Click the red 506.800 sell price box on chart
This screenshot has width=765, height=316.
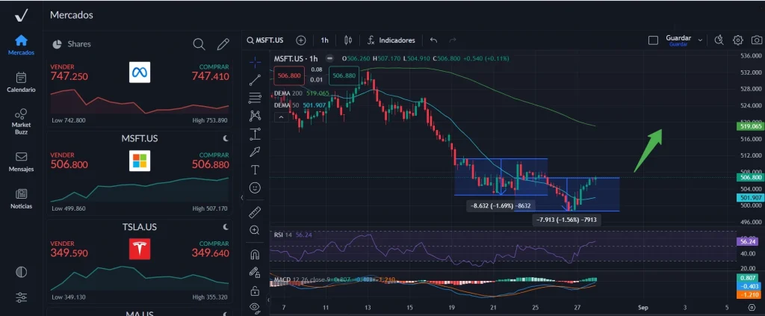click(x=290, y=75)
